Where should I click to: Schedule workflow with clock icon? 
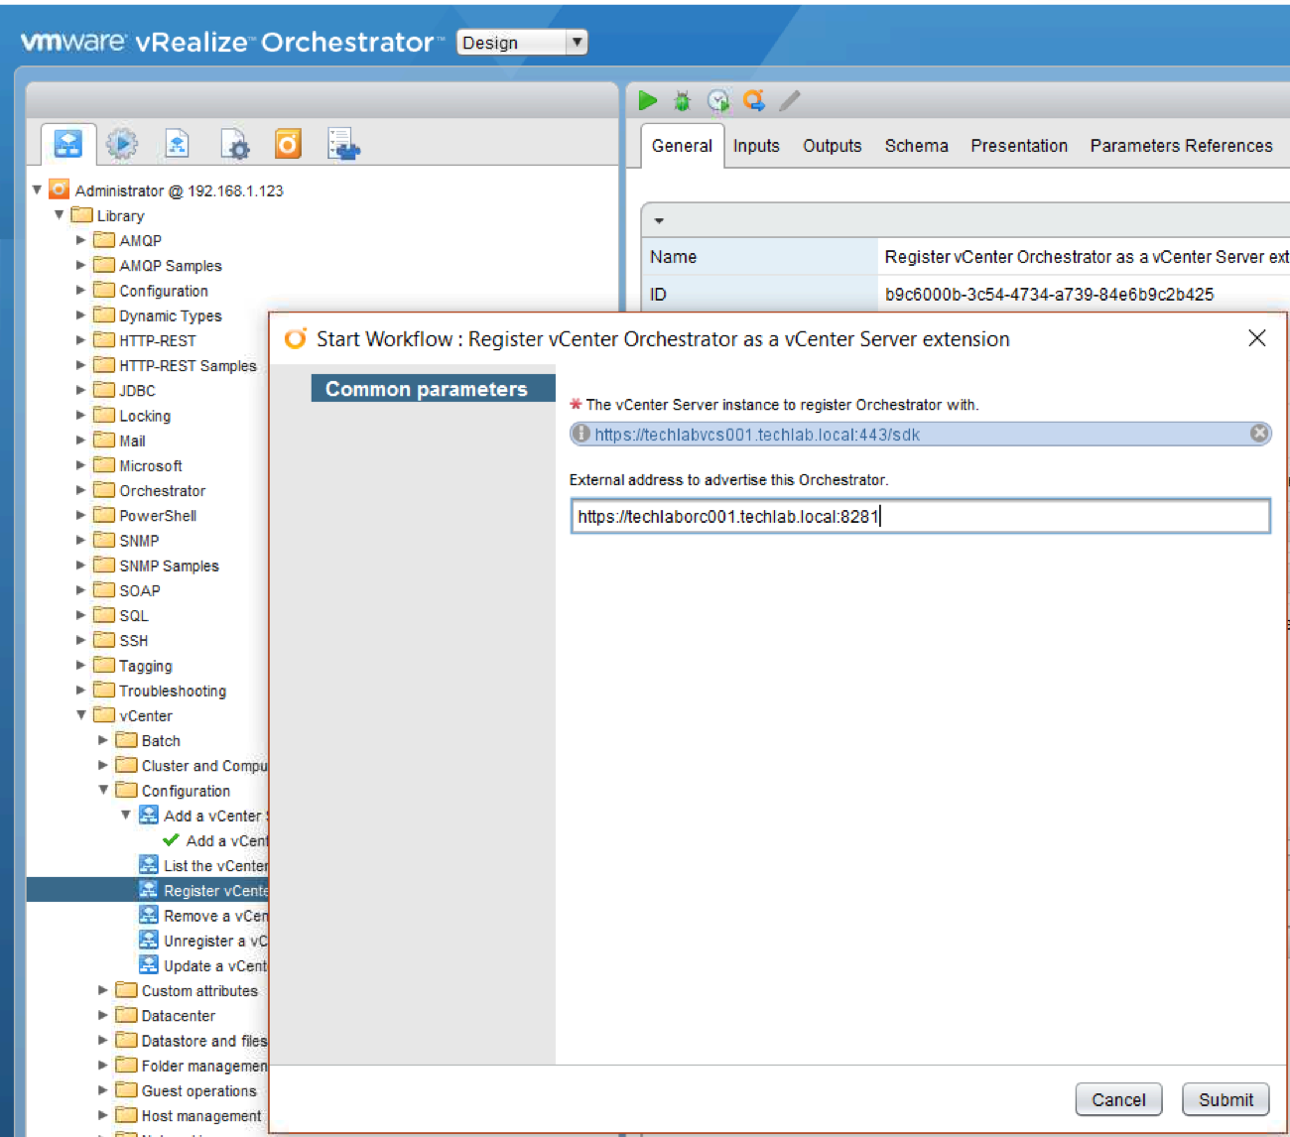[717, 100]
